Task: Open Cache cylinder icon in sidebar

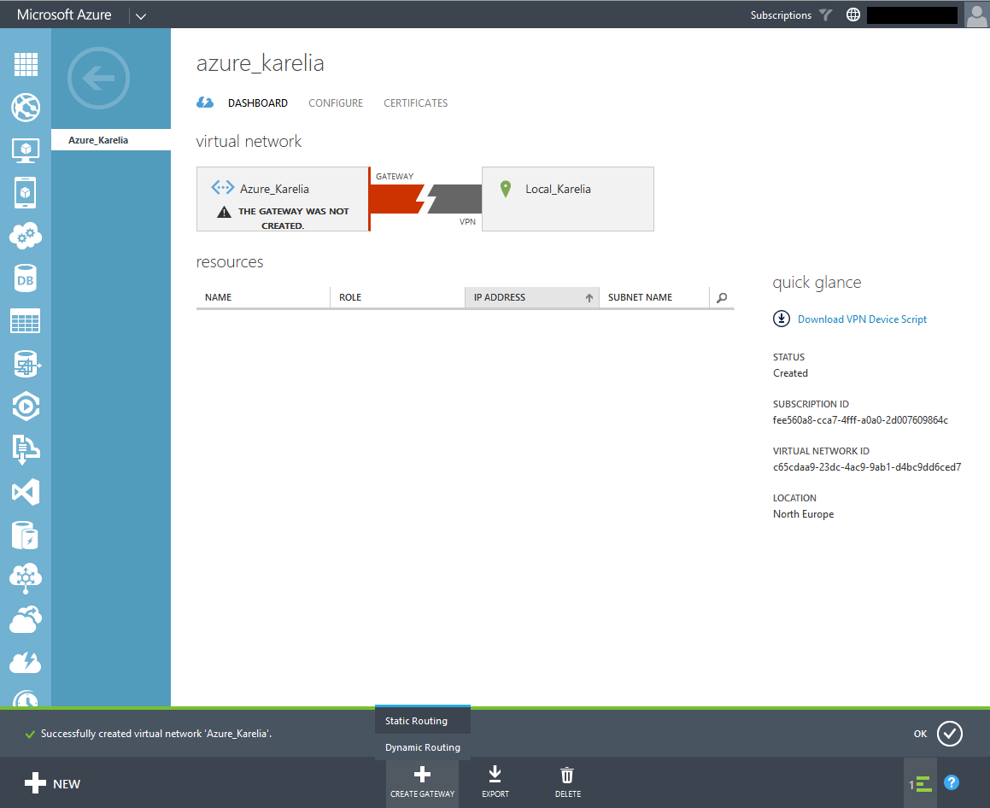Action: pos(26,536)
